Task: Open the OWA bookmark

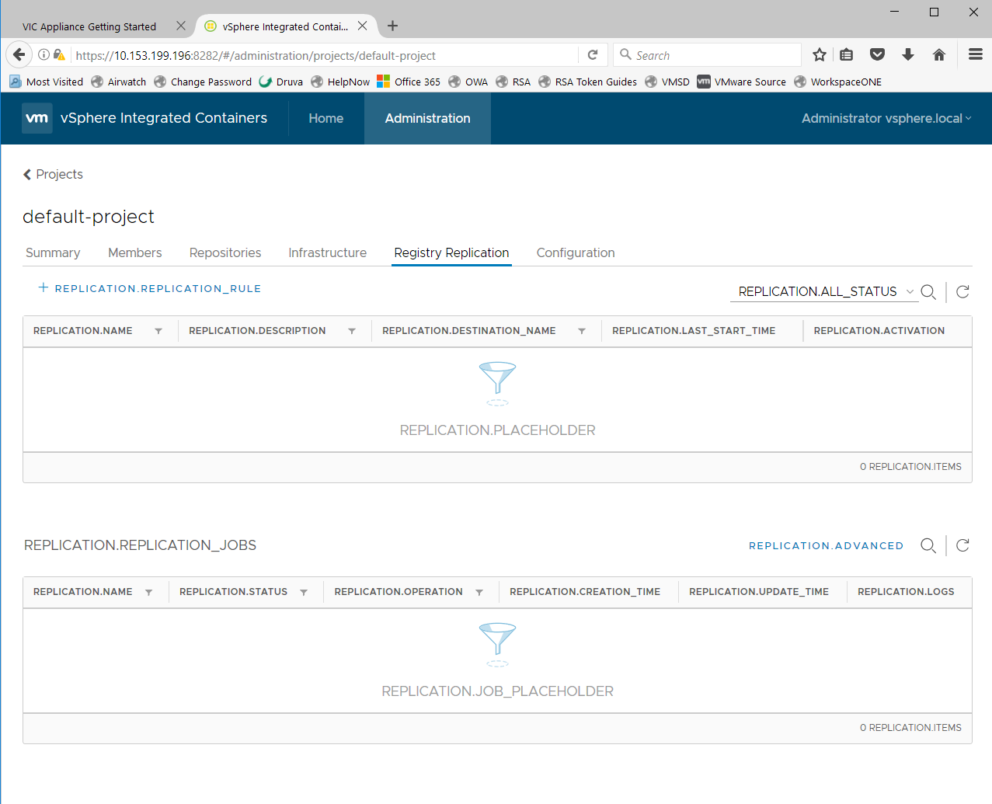Action: [x=468, y=82]
